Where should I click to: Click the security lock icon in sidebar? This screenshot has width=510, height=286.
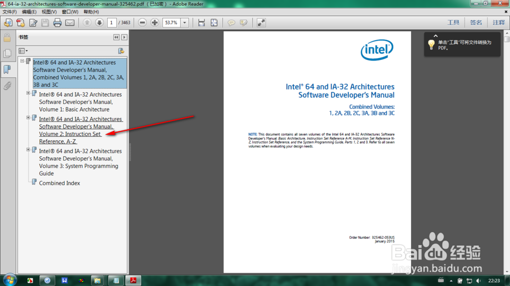pos(7,38)
